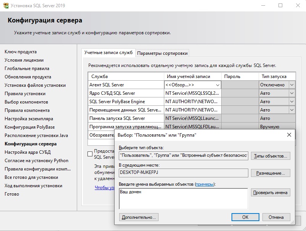306x231 pixels.
Task: Select the Панель запуска SQL Server row
Action: click(x=126, y=118)
